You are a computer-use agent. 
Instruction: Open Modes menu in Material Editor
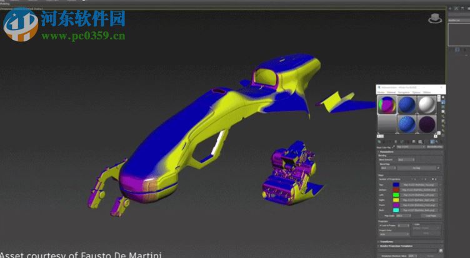[x=381, y=92]
